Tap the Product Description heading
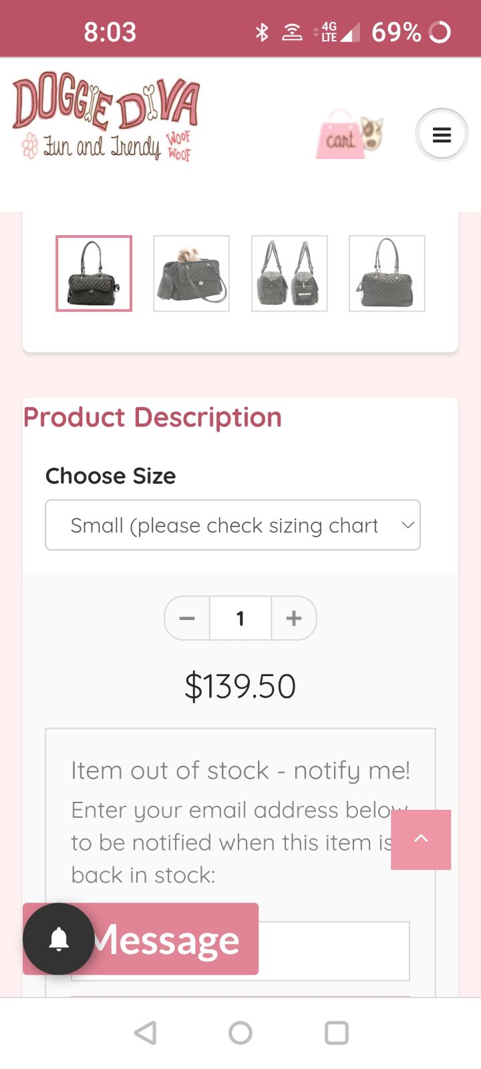Image resolution: width=481 pixels, height=1069 pixels. click(x=152, y=418)
